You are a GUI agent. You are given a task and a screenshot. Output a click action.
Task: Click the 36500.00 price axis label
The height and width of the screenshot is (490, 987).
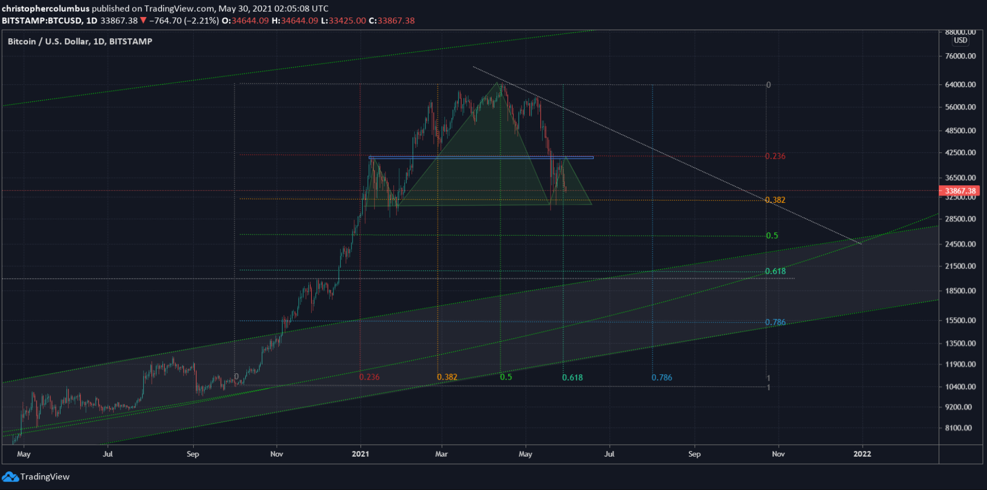[960, 178]
